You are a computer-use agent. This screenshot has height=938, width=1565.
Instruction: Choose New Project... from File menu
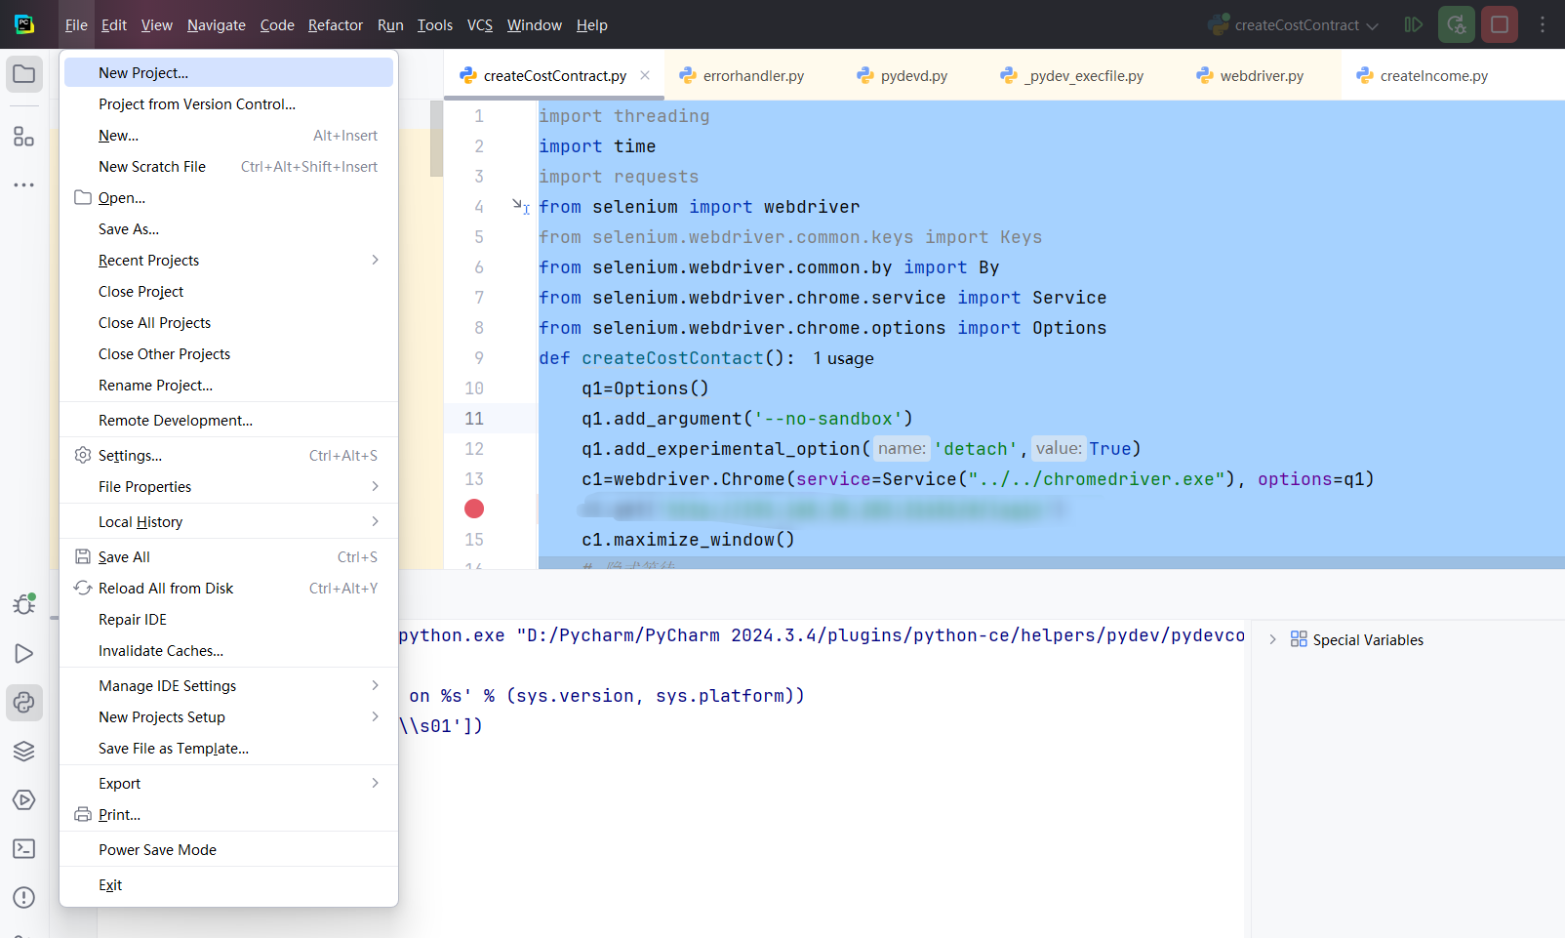[228, 72]
